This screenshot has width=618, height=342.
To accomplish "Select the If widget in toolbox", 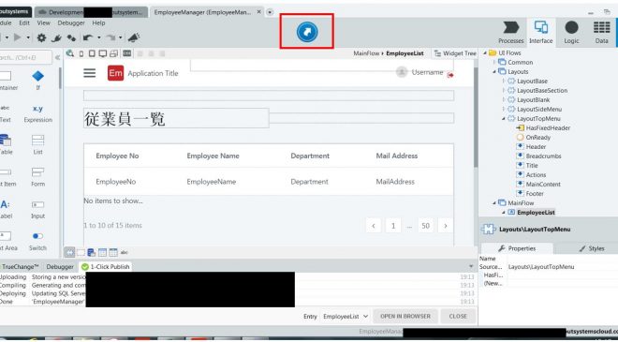I will pos(37,80).
